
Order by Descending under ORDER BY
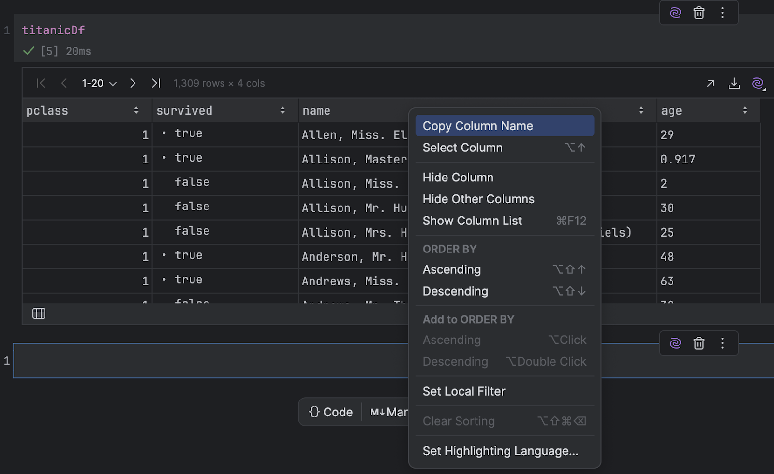tap(505, 291)
